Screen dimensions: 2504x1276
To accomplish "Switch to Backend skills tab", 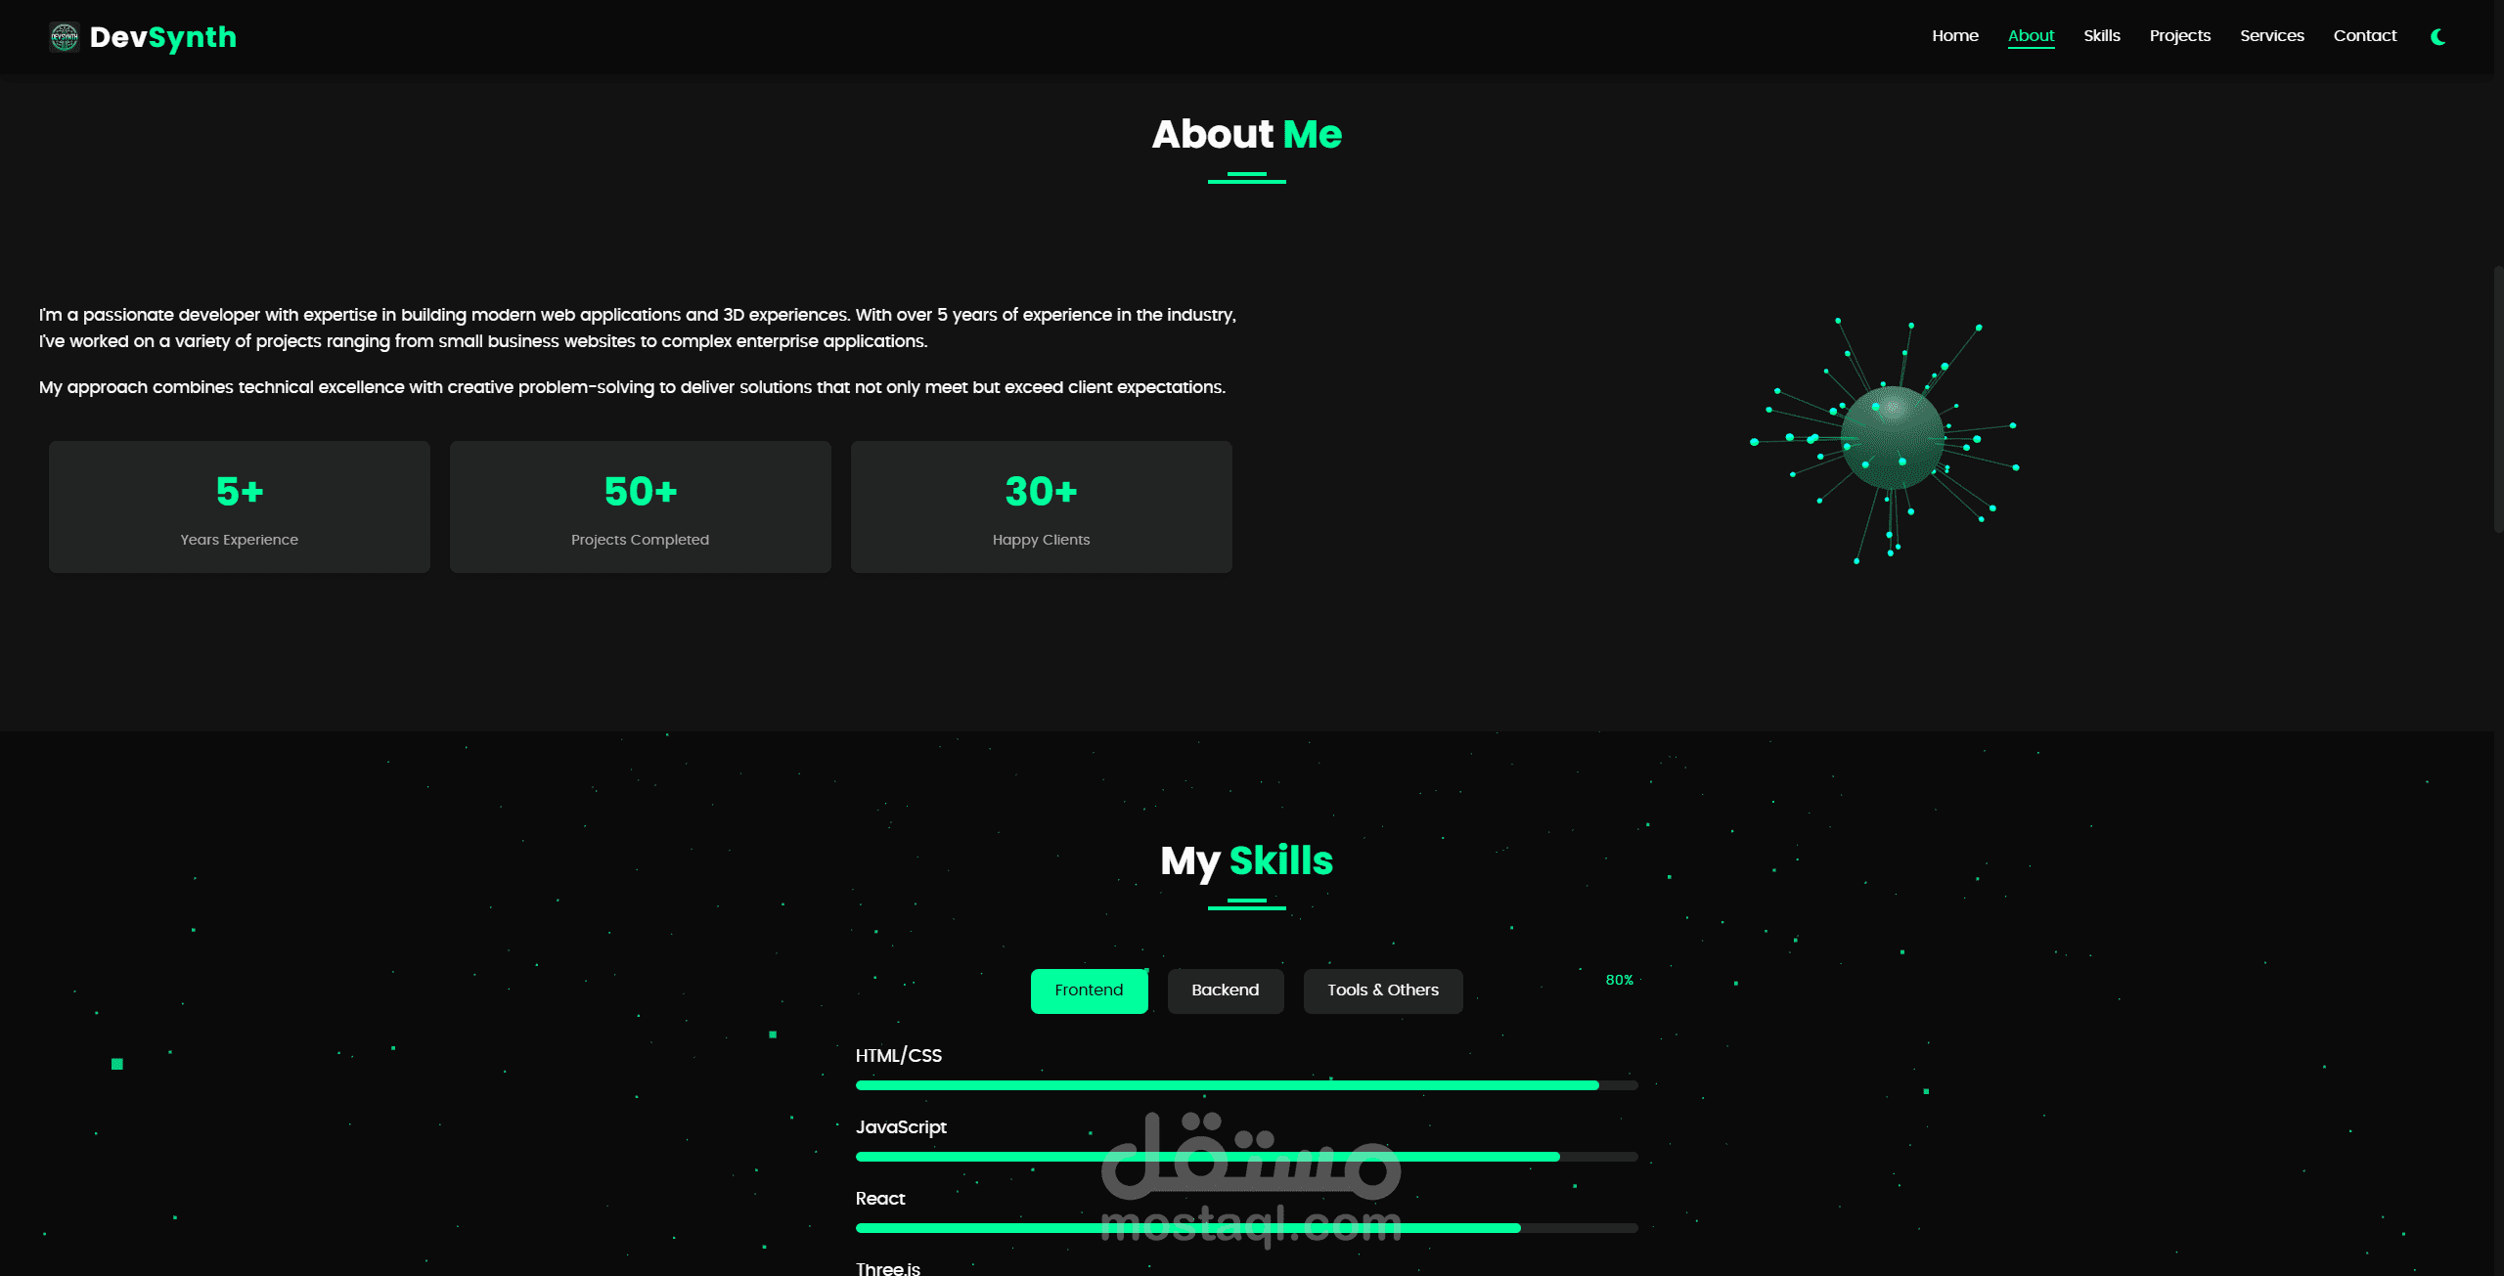I will [x=1225, y=990].
